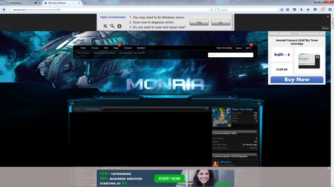Expand the address bar history dropdown
Viewport: 334px width, 187px height.
coord(206,10)
